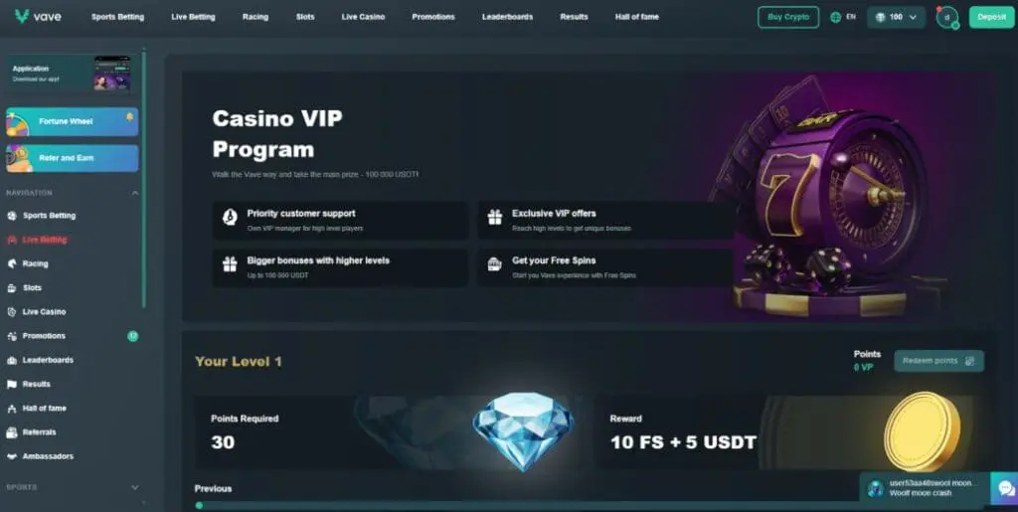Click the Promotions notification badge
1018x512 pixels.
[x=132, y=336]
